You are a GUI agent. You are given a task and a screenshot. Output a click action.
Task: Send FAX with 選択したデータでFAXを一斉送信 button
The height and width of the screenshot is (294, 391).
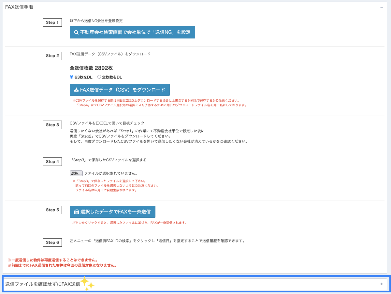tap(112, 212)
